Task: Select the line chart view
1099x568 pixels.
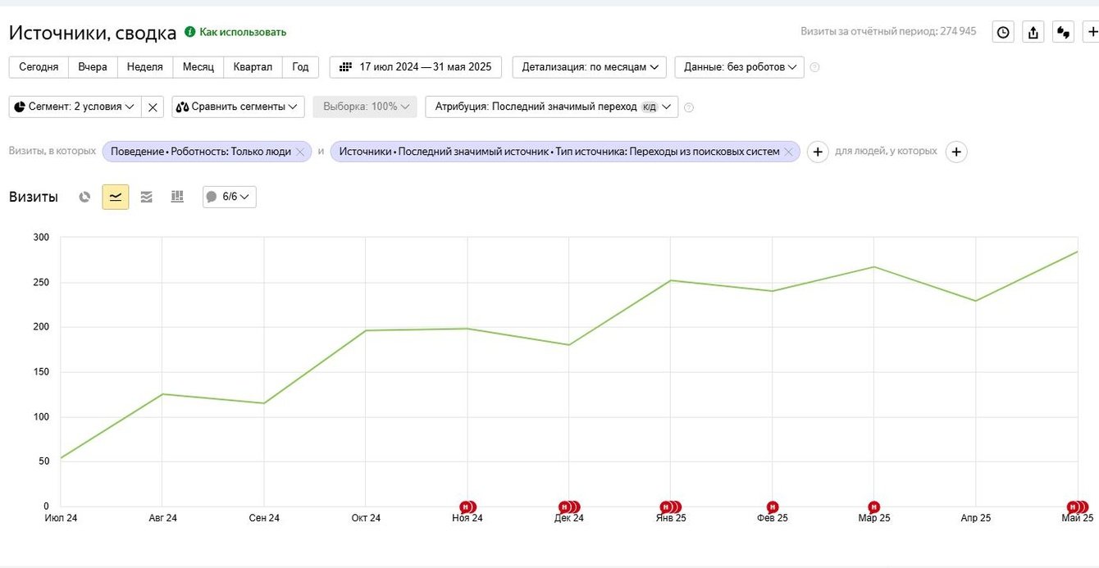Action: [116, 197]
